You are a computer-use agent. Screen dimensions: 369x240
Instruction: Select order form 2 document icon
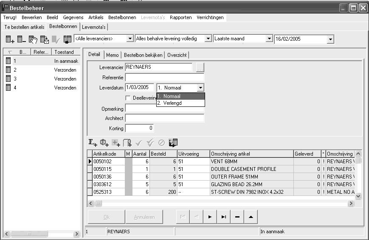pos(8,70)
